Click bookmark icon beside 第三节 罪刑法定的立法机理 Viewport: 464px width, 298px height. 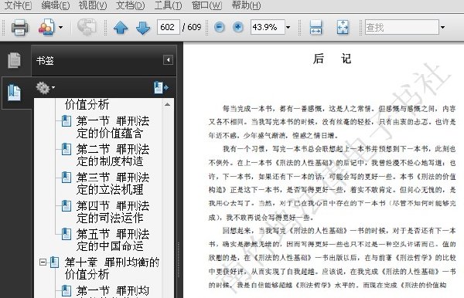point(67,178)
